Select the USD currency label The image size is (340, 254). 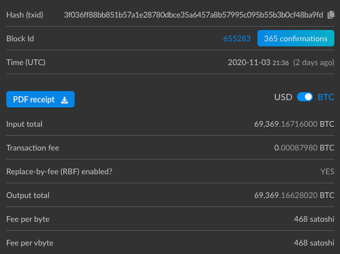pyautogui.click(x=283, y=97)
